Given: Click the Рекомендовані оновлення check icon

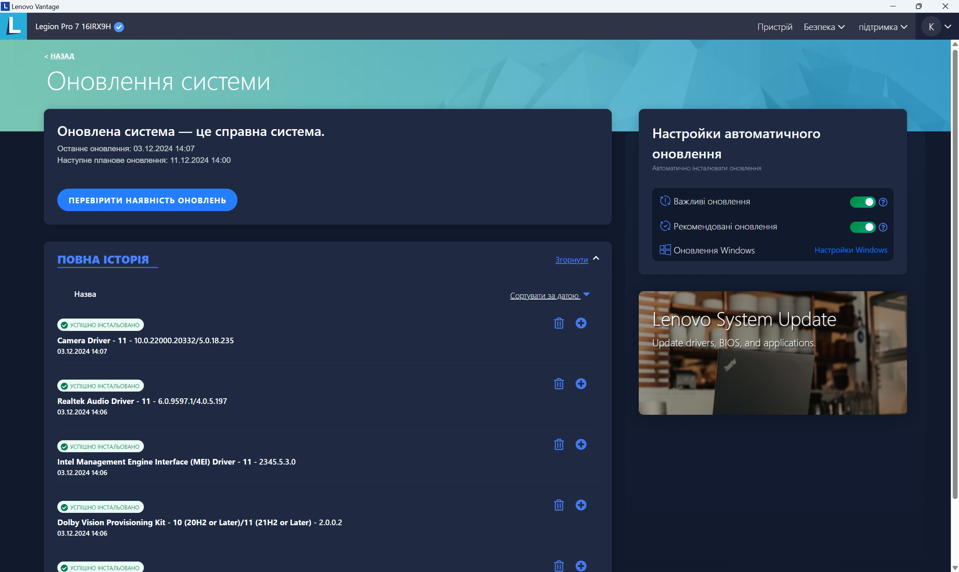Looking at the screenshot, I should [x=665, y=226].
